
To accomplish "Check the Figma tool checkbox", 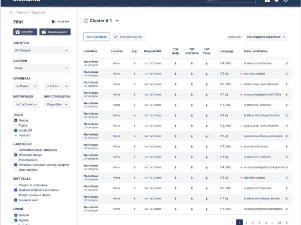I will tap(16, 126).
